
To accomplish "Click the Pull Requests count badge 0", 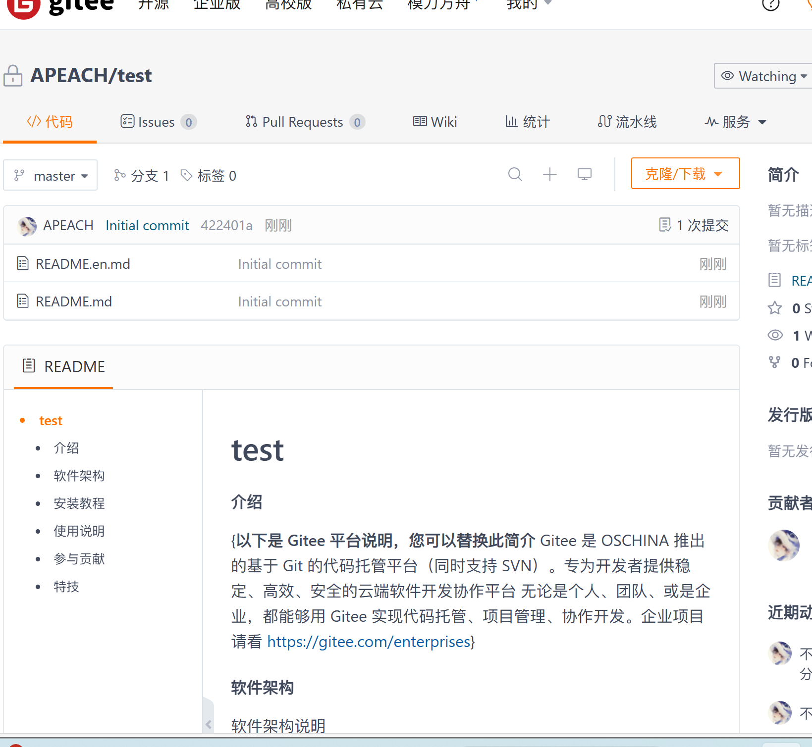I will click(x=357, y=122).
